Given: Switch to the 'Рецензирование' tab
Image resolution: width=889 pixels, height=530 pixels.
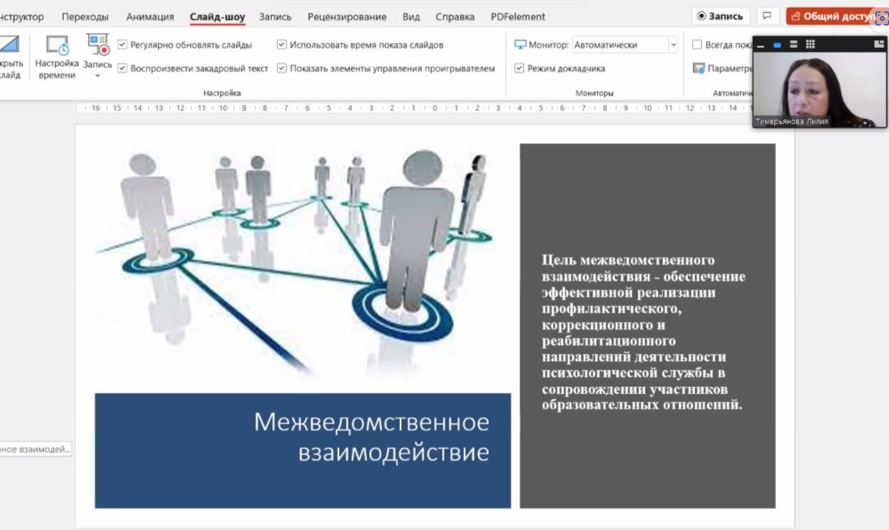Looking at the screenshot, I should click(x=347, y=16).
